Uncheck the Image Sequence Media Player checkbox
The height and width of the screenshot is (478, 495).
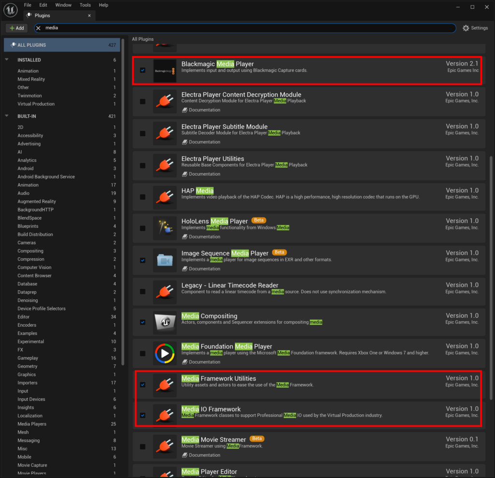143,260
